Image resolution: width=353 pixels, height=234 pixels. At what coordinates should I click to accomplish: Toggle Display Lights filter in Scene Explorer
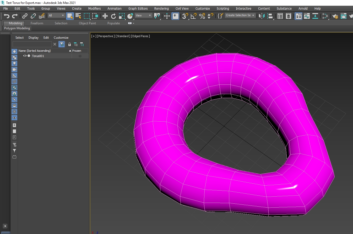pyautogui.click(x=14, y=64)
